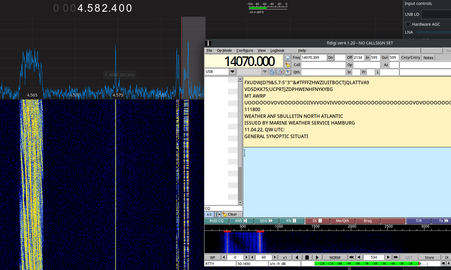
Task: Expand the greyed bandwidth dropdown arrow
Action: [x=265, y=72]
